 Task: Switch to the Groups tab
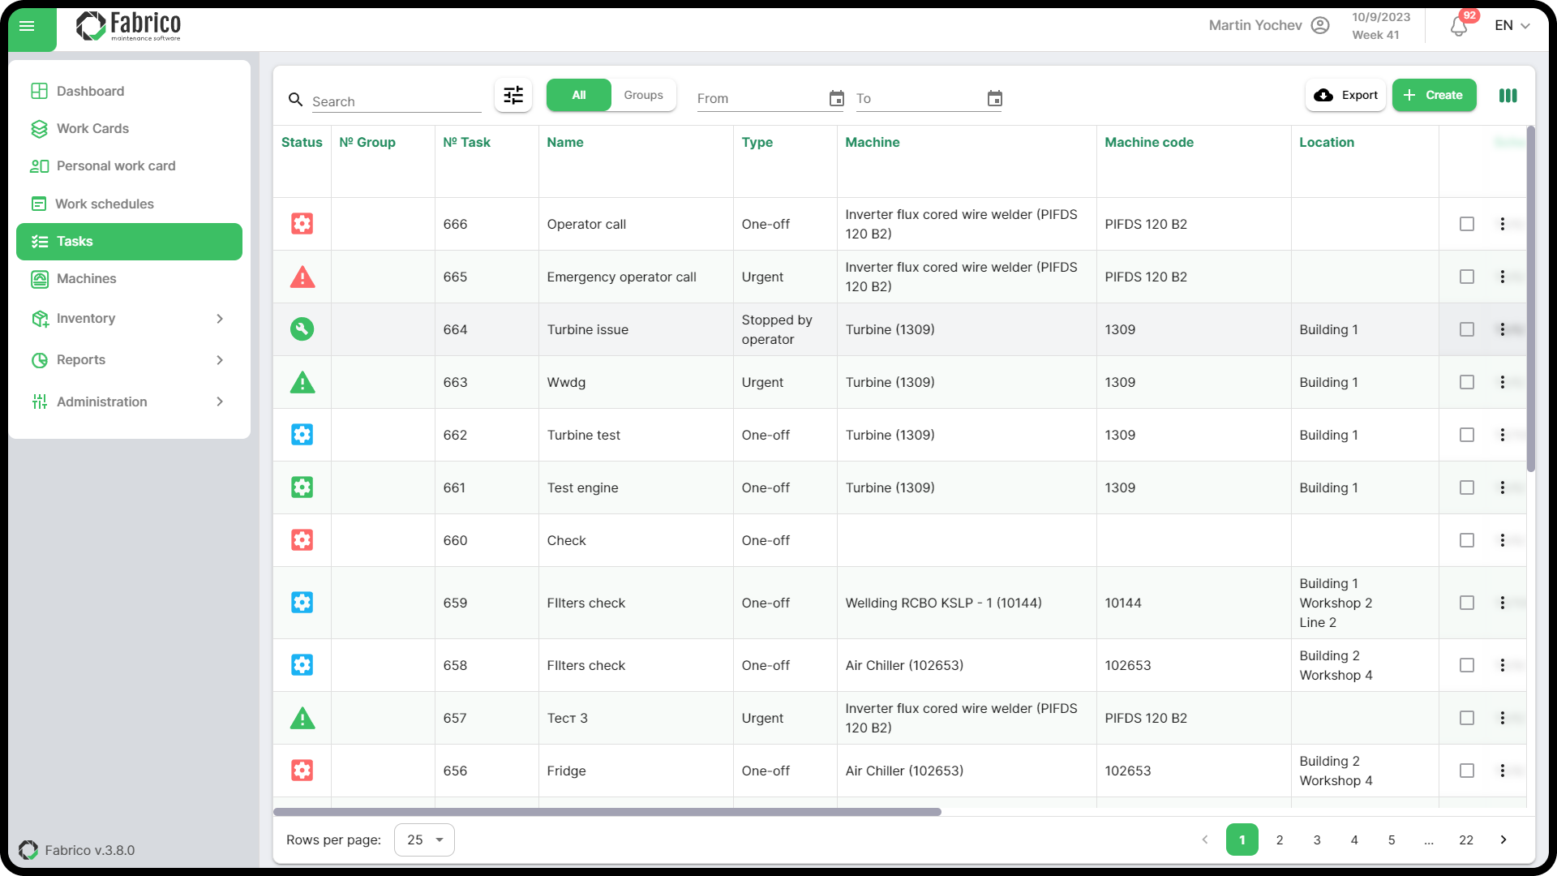643,96
